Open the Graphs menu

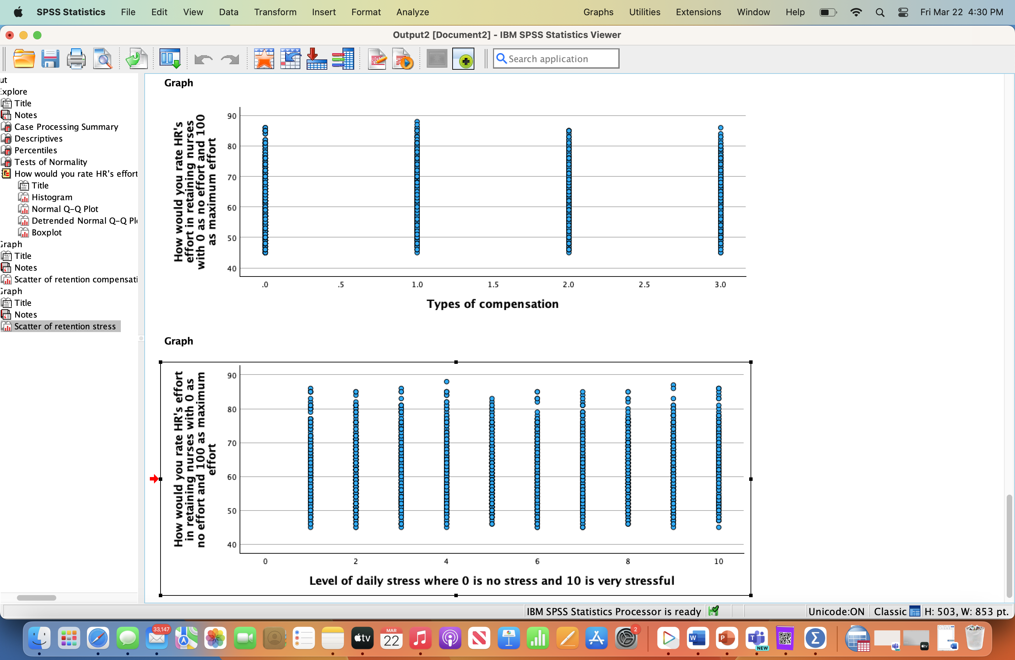coord(598,12)
